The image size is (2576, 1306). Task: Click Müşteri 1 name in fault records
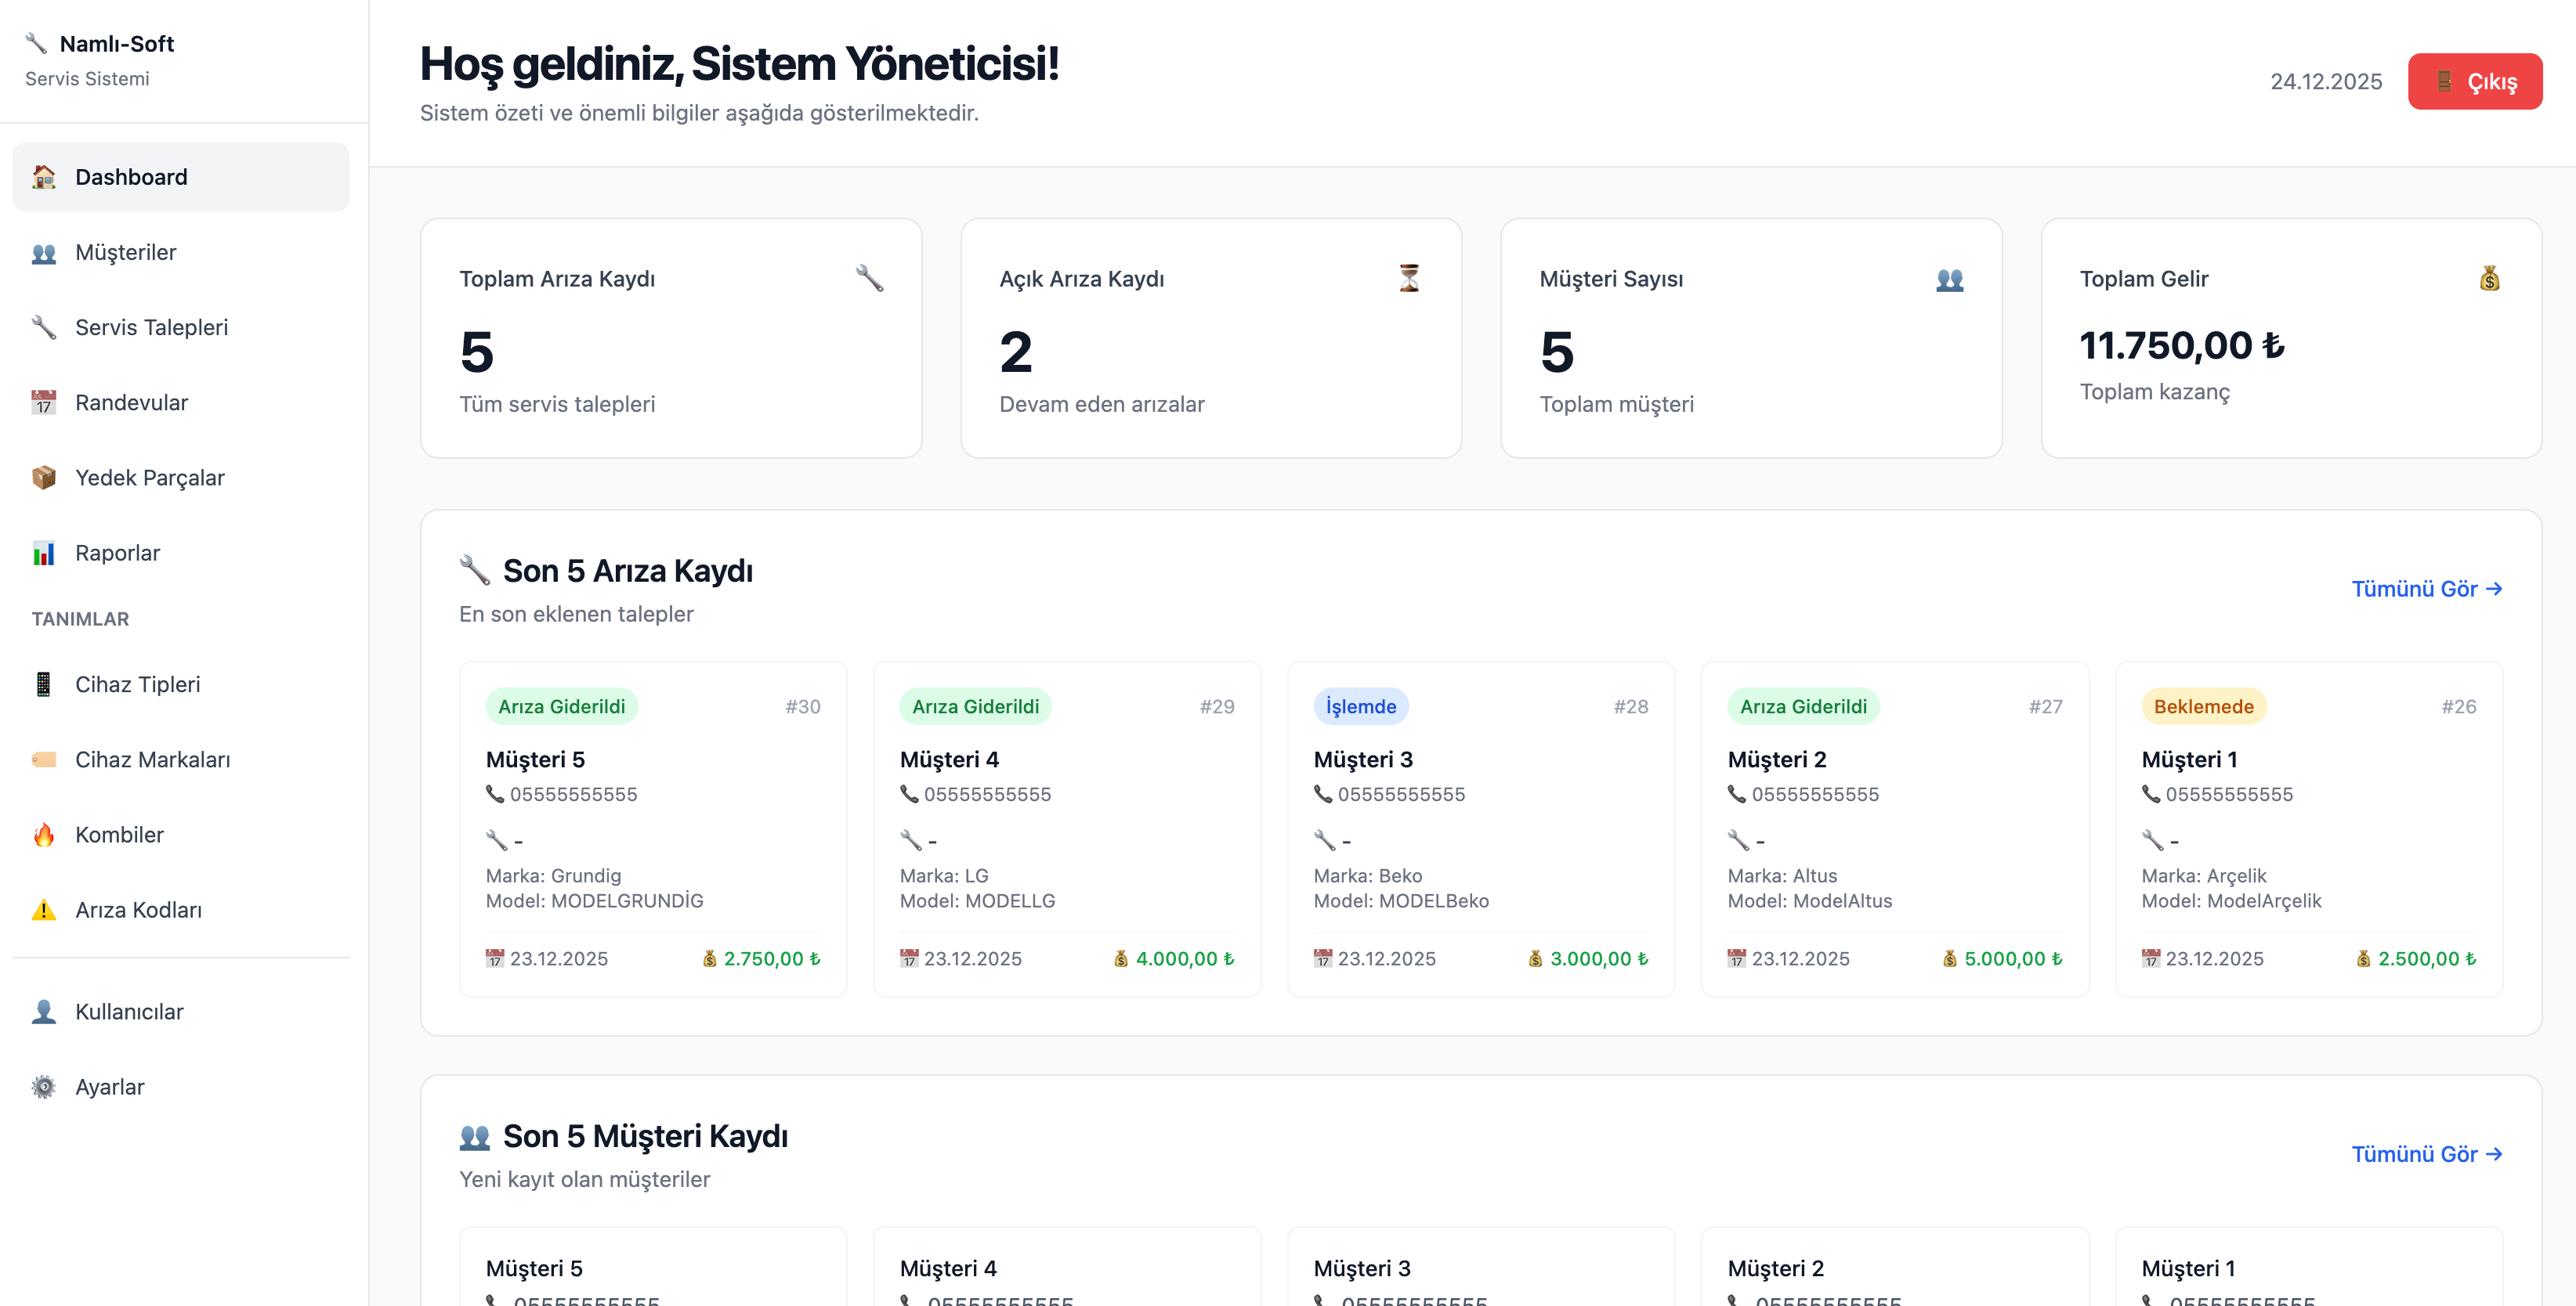(x=2190, y=760)
